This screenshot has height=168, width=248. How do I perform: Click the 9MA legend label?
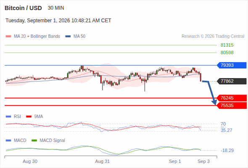[x=39, y=117]
